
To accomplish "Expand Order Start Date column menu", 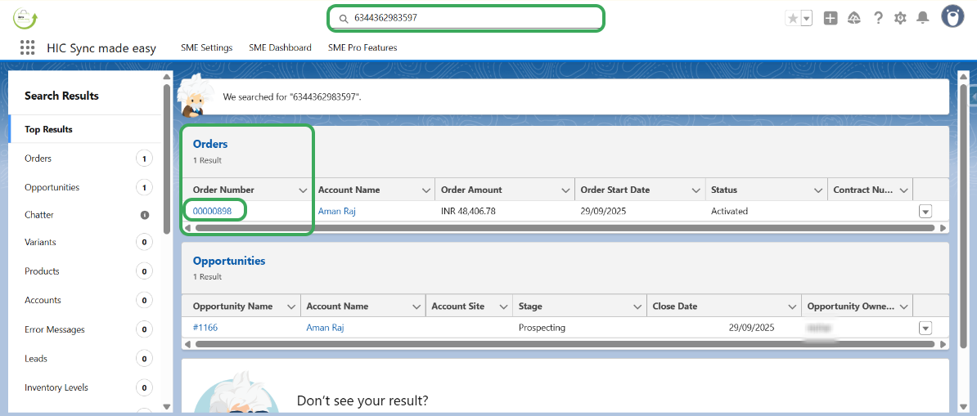I will [x=696, y=190].
